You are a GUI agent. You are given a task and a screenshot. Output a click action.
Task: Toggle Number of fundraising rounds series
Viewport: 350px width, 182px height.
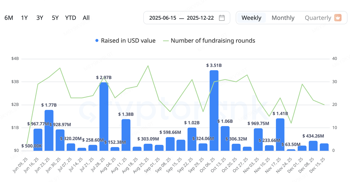[213, 41]
